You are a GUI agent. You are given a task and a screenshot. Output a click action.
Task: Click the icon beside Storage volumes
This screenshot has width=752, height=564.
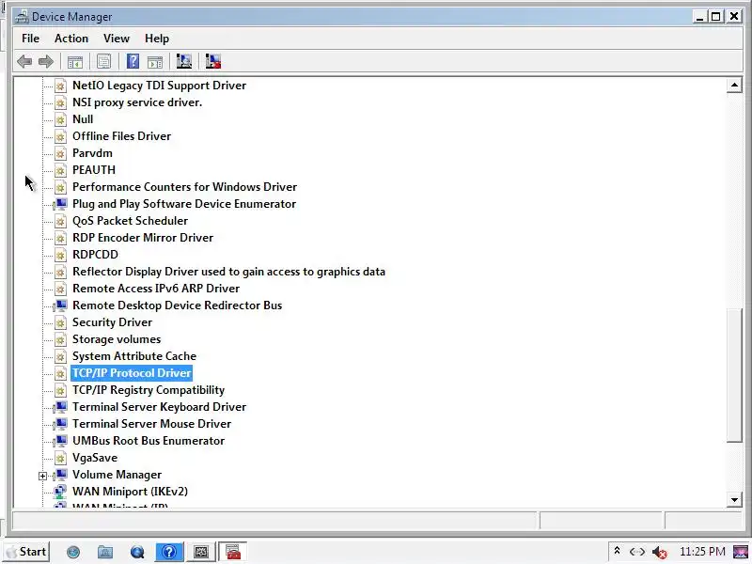[60, 339]
